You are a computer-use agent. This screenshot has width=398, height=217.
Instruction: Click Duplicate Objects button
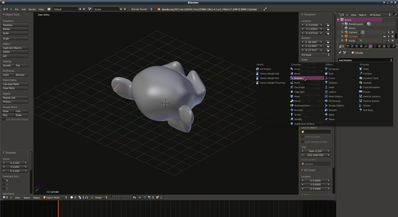(15, 48)
